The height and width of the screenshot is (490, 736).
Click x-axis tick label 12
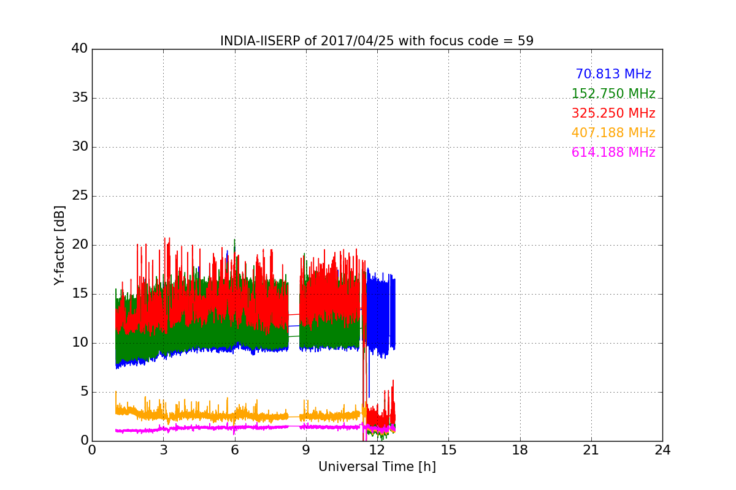377,450
